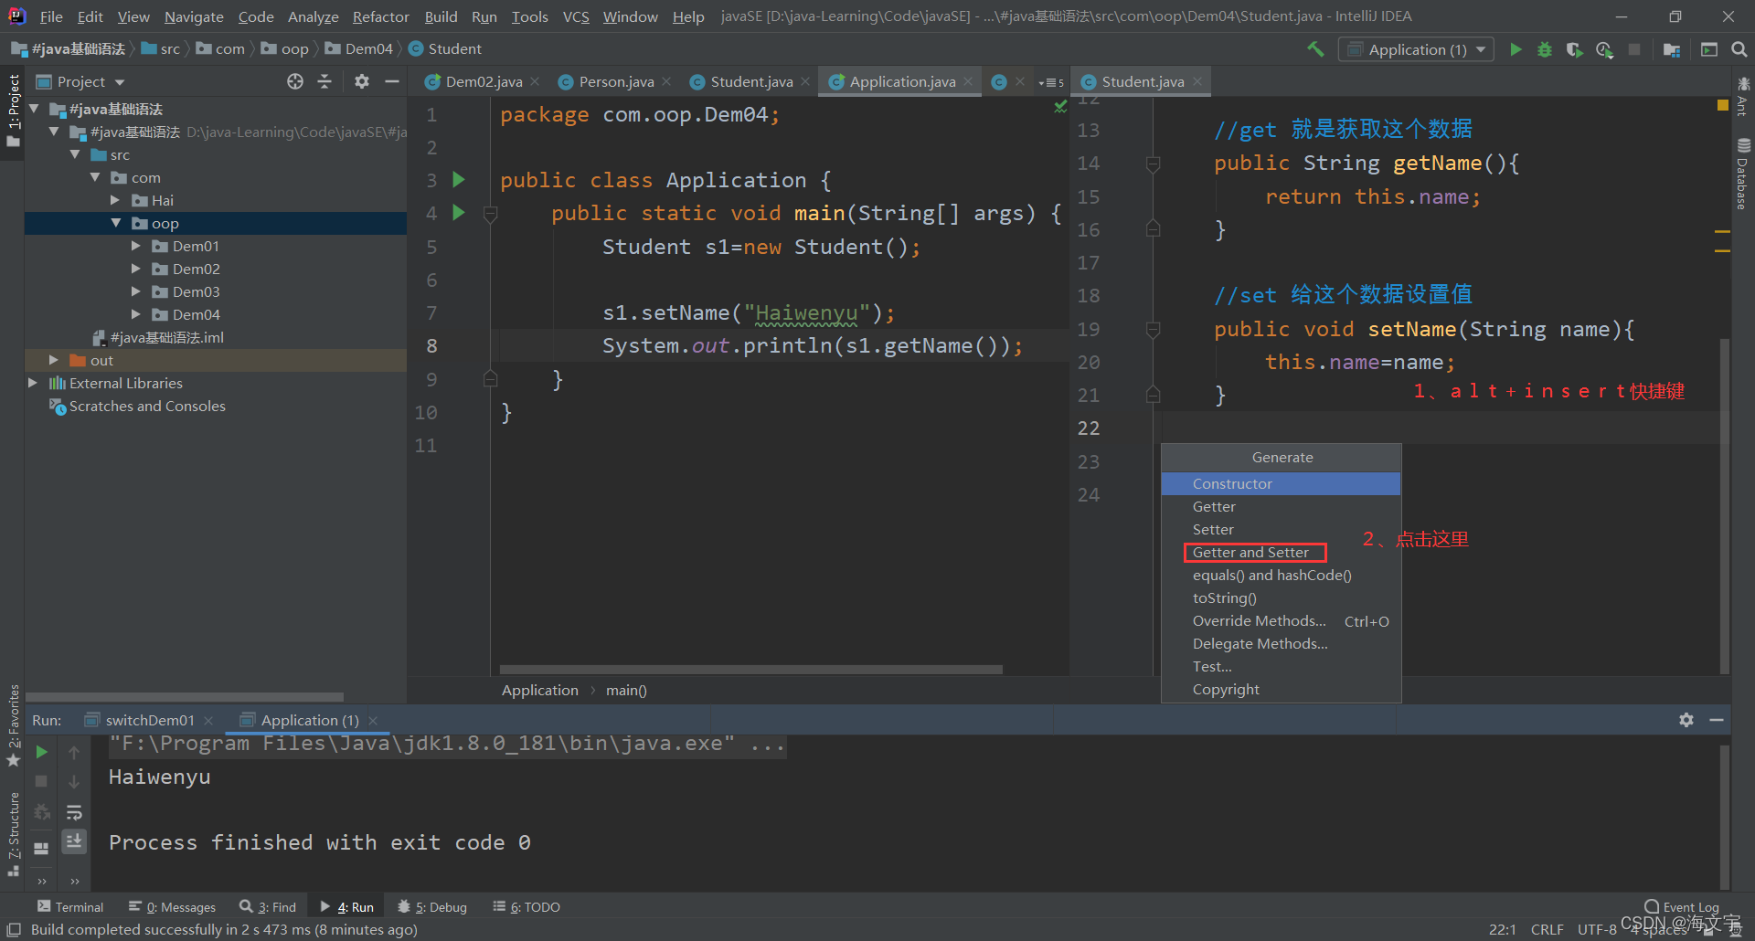This screenshot has width=1755, height=941.
Task: Switch to Person.java editor tab
Action: (616, 81)
